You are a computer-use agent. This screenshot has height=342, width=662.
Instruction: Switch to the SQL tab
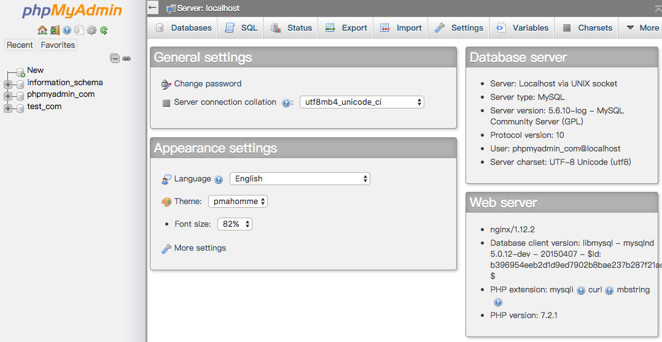point(241,28)
